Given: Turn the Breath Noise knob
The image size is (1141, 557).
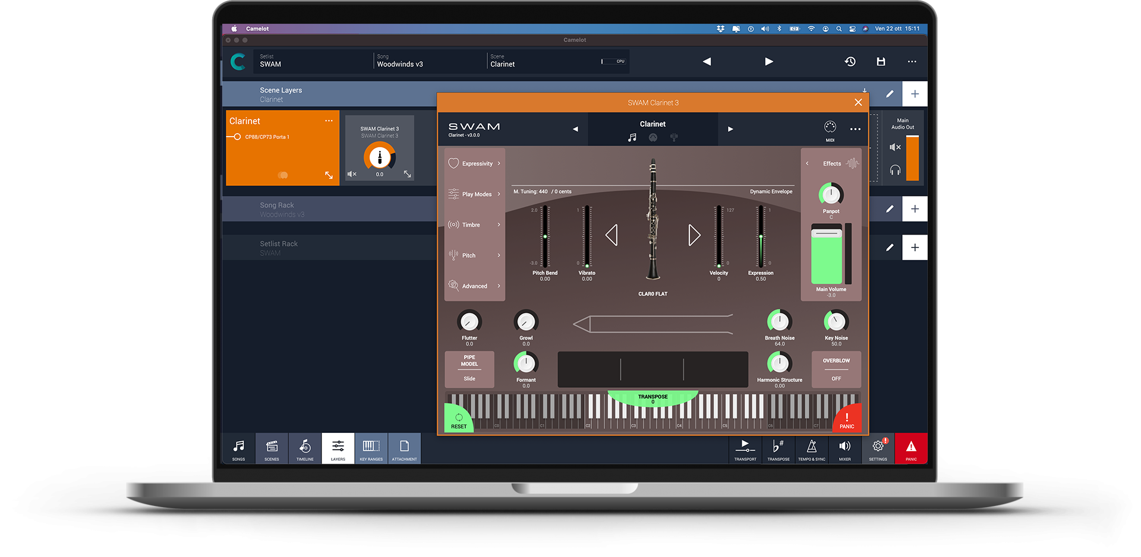Looking at the screenshot, I should tap(780, 321).
